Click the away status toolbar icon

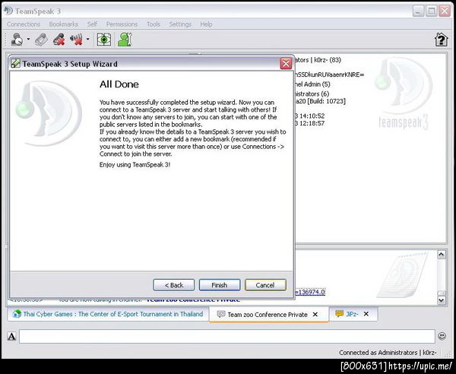[x=17, y=40]
